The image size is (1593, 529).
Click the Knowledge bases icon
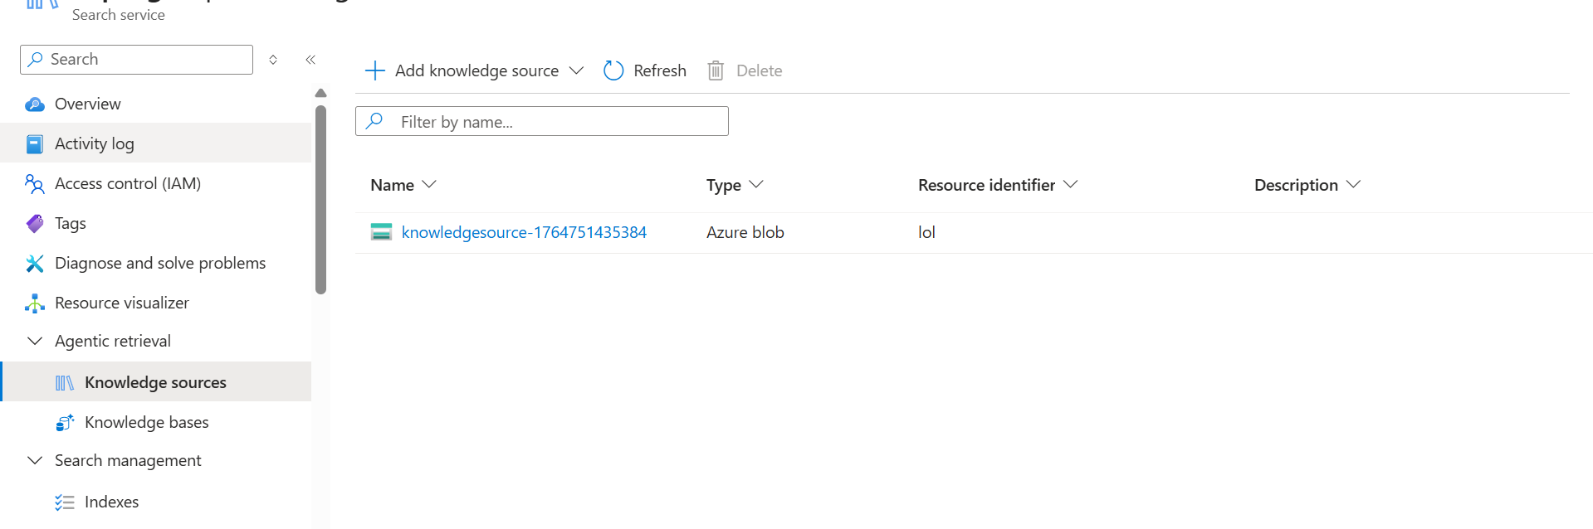(65, 423)
